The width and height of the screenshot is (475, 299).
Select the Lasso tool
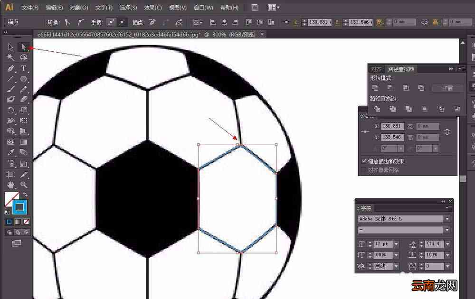(23, 57)
